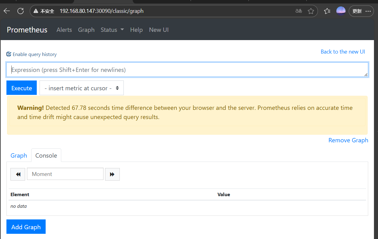Click the Execute button

tap(21, 88)
